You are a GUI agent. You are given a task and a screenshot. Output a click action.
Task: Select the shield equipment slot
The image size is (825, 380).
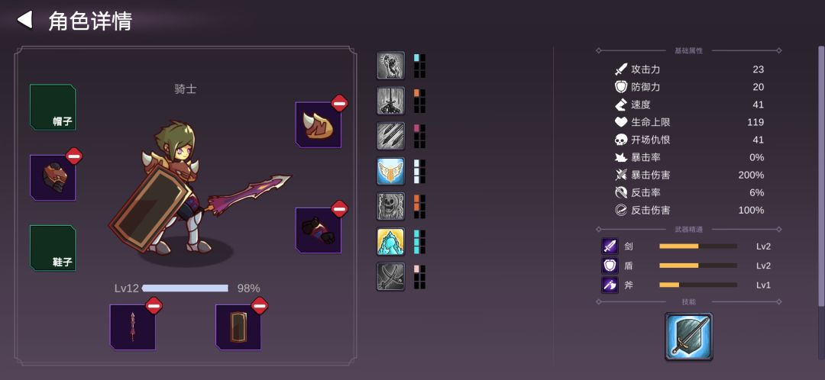coord(238,327)
